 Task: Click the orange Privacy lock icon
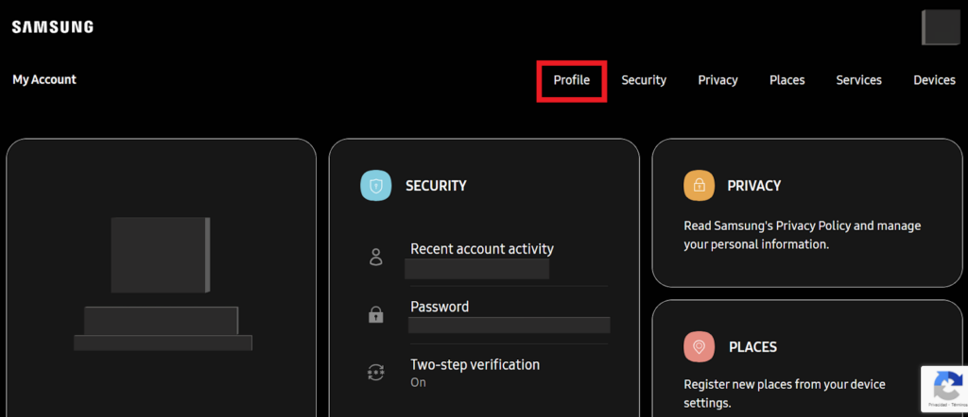pyautogui.click(x=699, y=186)
